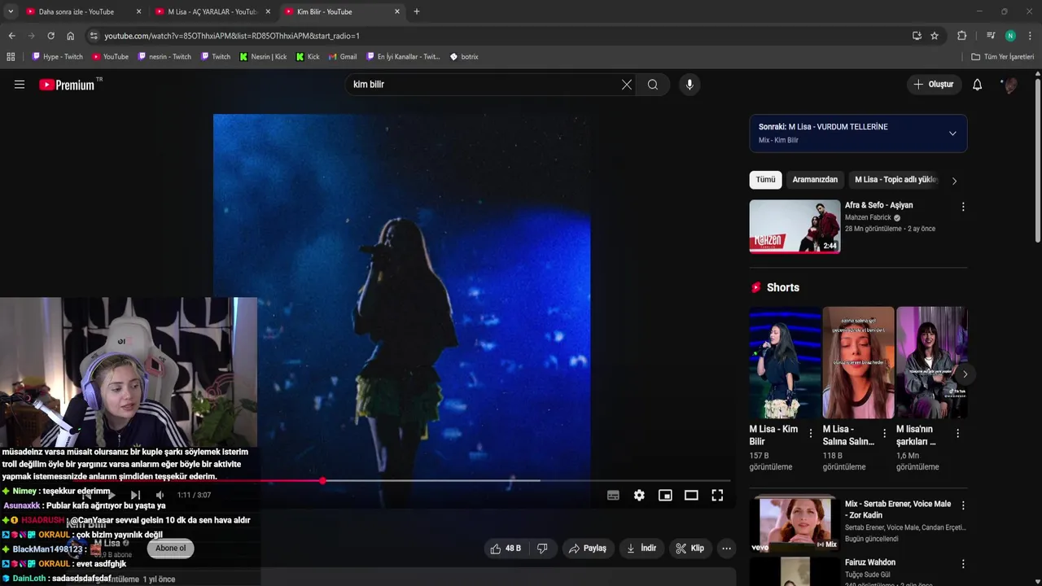The image size is (1042, 586).
Task: Open M Lisa - Salına Salın short thumbnail
Action: pos(858,362)
